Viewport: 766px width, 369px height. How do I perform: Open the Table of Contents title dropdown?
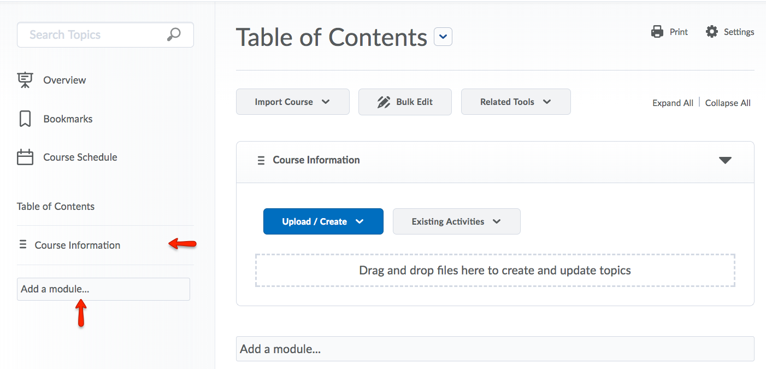click(443, 37)
